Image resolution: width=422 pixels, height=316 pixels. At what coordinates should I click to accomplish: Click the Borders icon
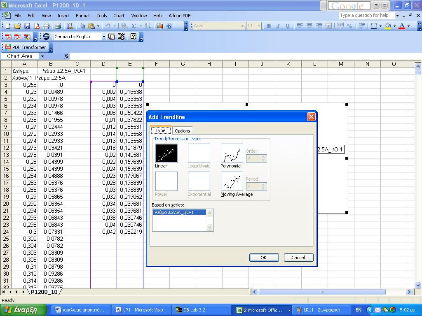click(373, 26)
